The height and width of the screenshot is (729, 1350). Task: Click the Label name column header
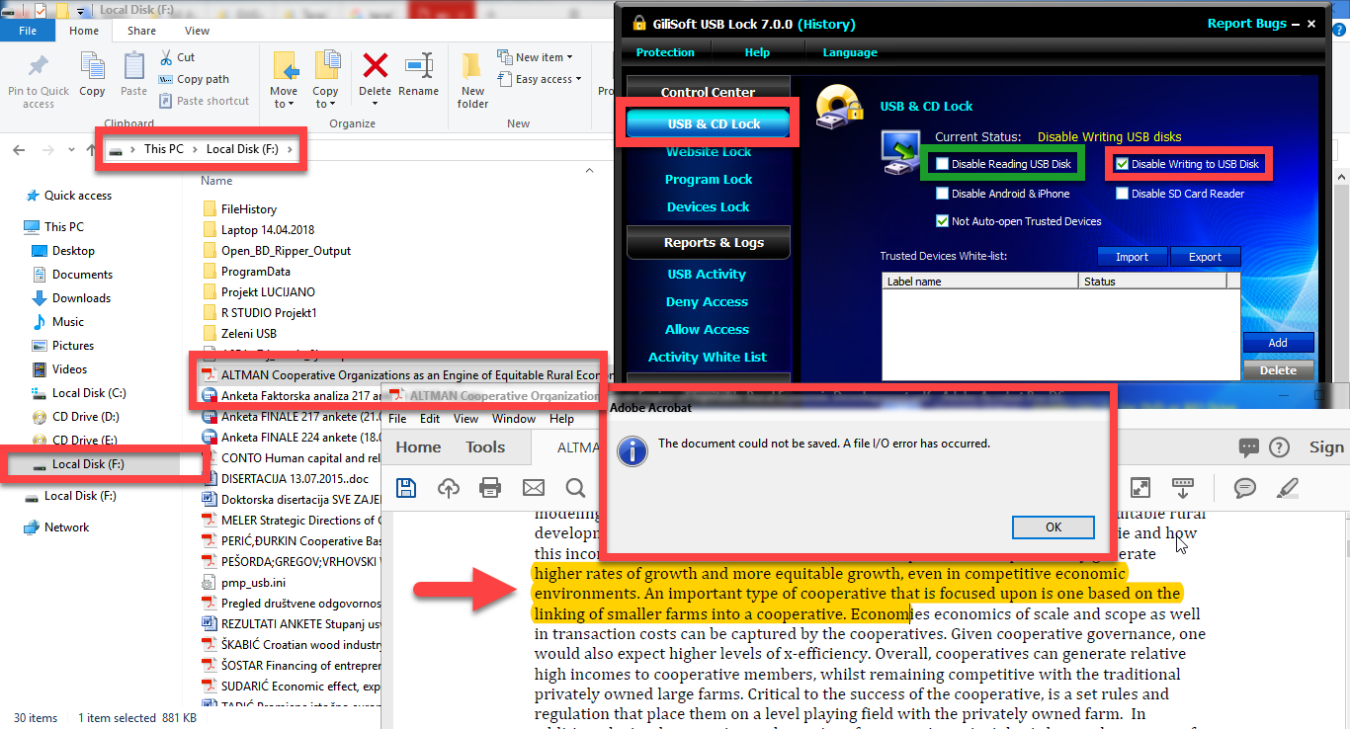click(979, 282)
